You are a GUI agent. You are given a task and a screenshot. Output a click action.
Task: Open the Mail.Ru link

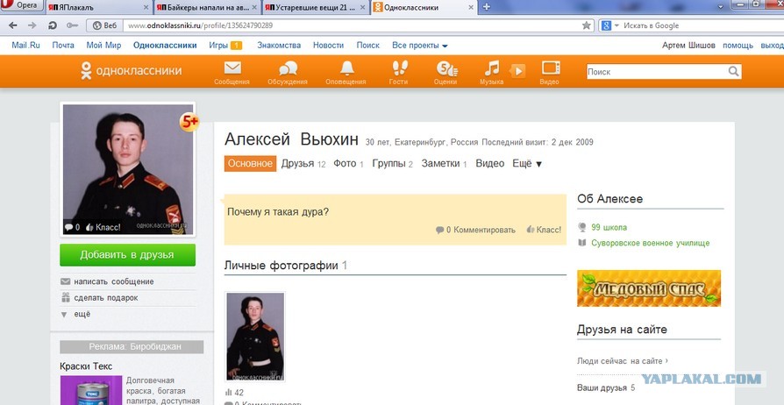26,45
